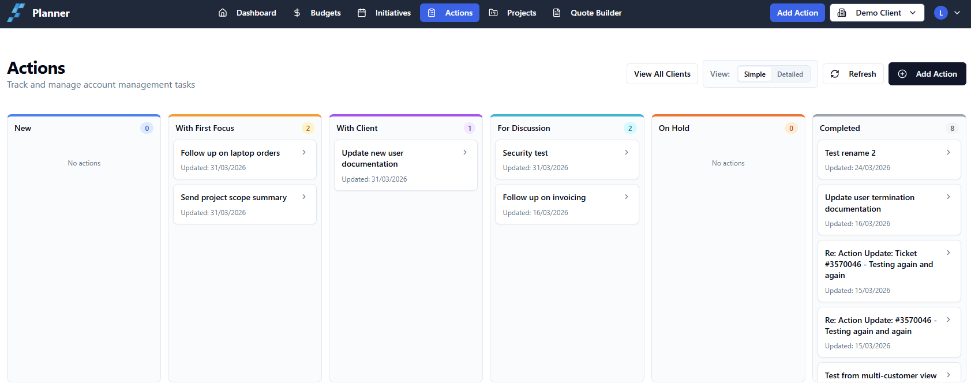Click the Dashboard home icon

[223, 13]
